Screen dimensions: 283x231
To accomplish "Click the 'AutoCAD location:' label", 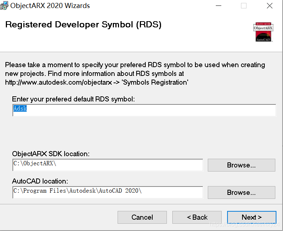I will pyautogui.click(x=40, y=181).
